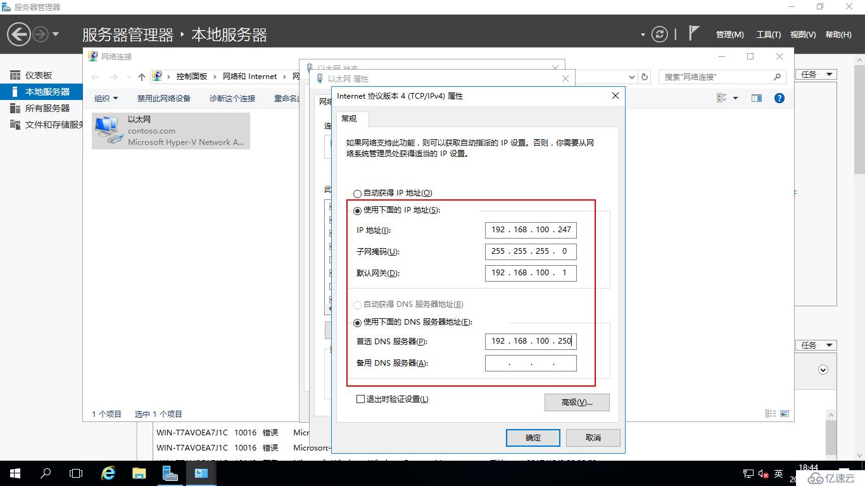This screenshot has width=865, height=486.
Task: Click the 默认网关 input field
Action: [x=531, y=273]
